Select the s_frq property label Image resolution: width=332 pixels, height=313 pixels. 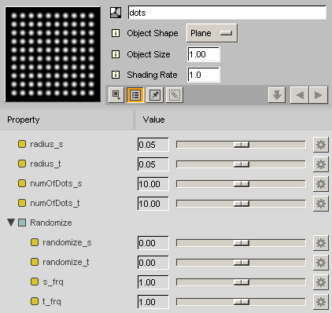pos(53,282)
